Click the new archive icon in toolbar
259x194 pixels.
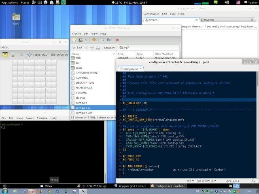74,40
